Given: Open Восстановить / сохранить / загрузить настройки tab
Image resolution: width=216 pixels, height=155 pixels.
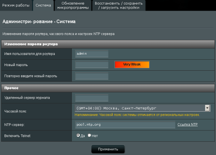Looking at the screenshot, I should (119, 5).
